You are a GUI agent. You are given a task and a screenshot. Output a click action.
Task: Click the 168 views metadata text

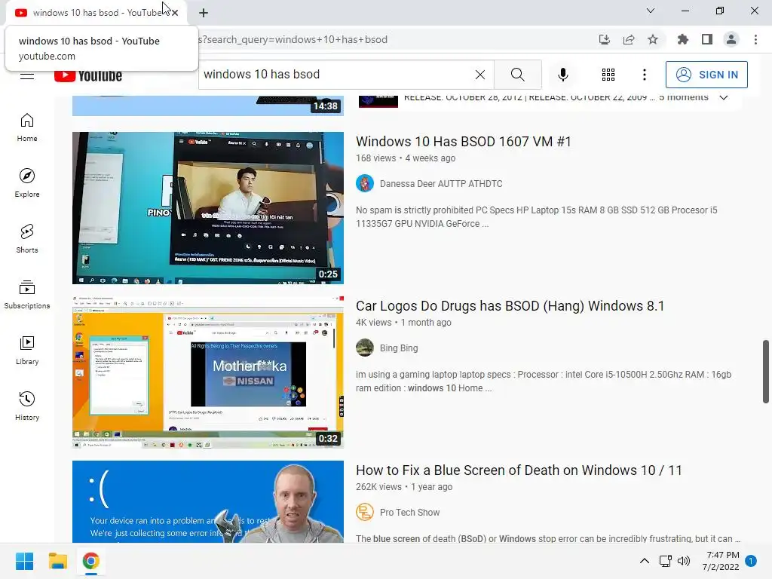click(375, 158)
